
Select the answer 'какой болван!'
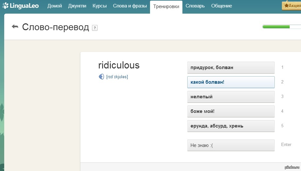231,82
